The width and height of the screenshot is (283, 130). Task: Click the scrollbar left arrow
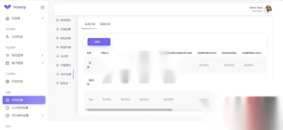85,110
